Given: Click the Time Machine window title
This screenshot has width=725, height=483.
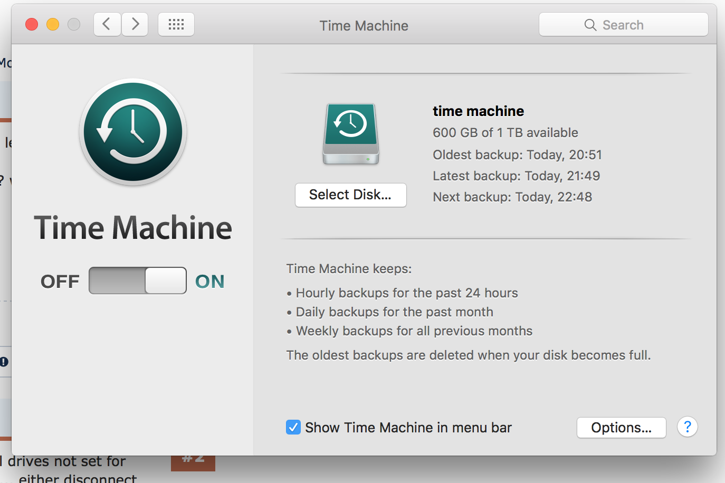Looking at the screenshot, I should tap(364, 26).
